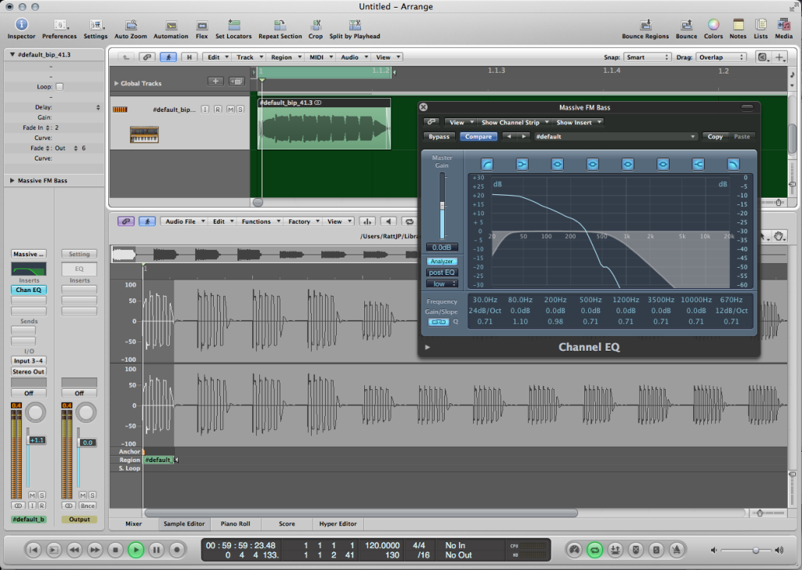Adjust the Master Gain slider in Channel EQ
802x570 pixels.
coord(442,205)
